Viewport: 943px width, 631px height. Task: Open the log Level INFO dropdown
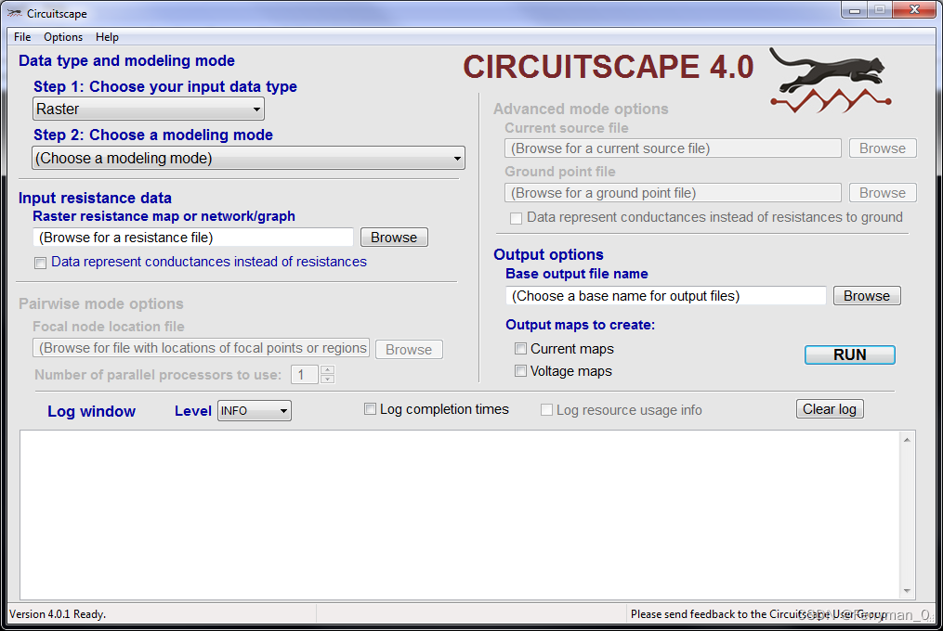(x=255, y=410)
